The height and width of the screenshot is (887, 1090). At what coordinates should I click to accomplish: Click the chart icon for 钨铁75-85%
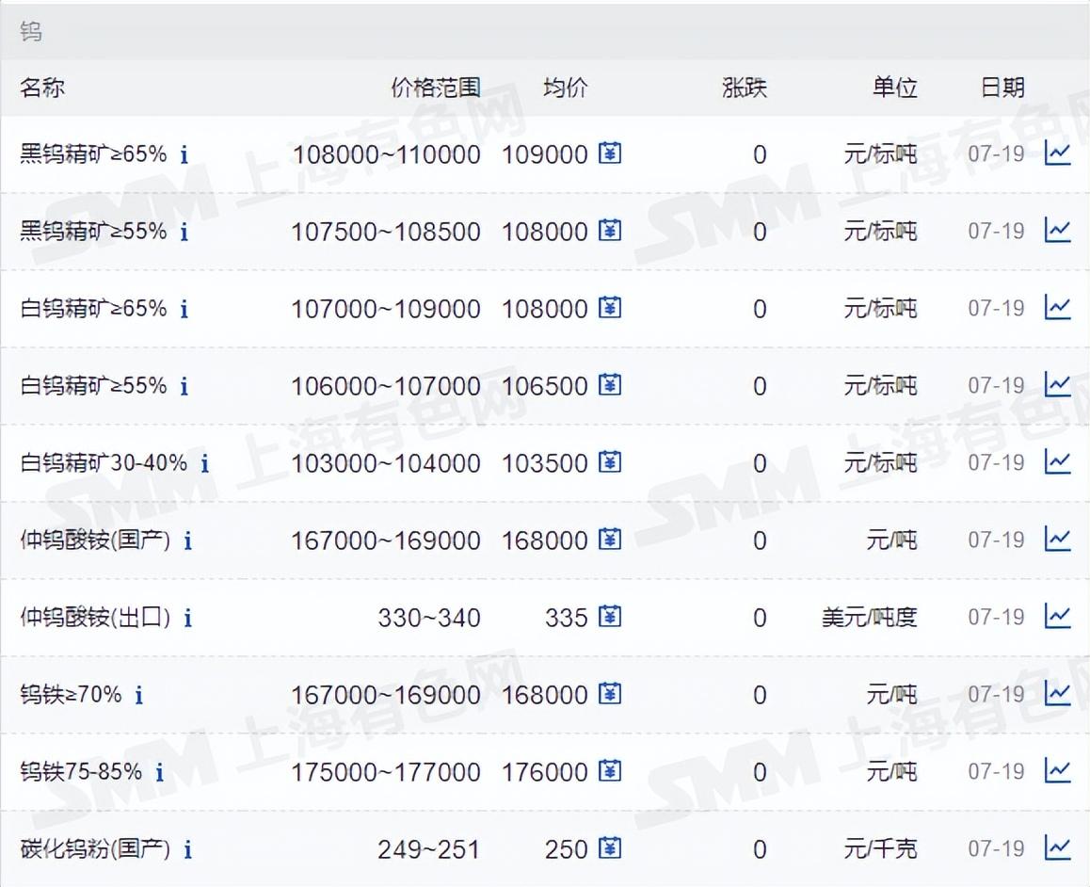(x=1060, y=771)
